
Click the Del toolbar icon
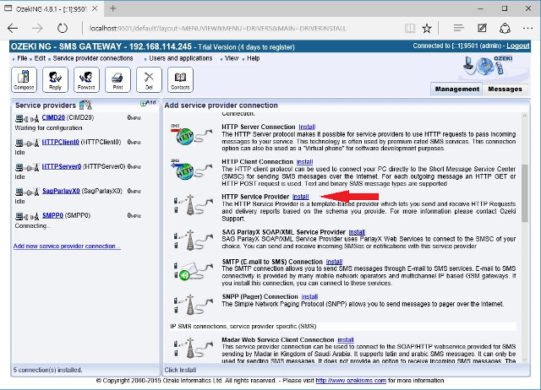(149, 80)
